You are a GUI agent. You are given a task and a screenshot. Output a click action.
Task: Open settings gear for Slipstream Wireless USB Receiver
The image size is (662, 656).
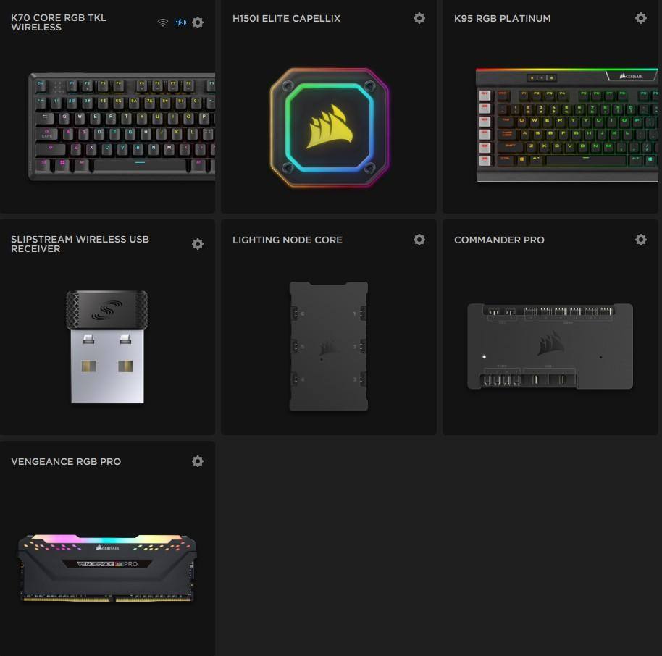[x=198, y=244]
